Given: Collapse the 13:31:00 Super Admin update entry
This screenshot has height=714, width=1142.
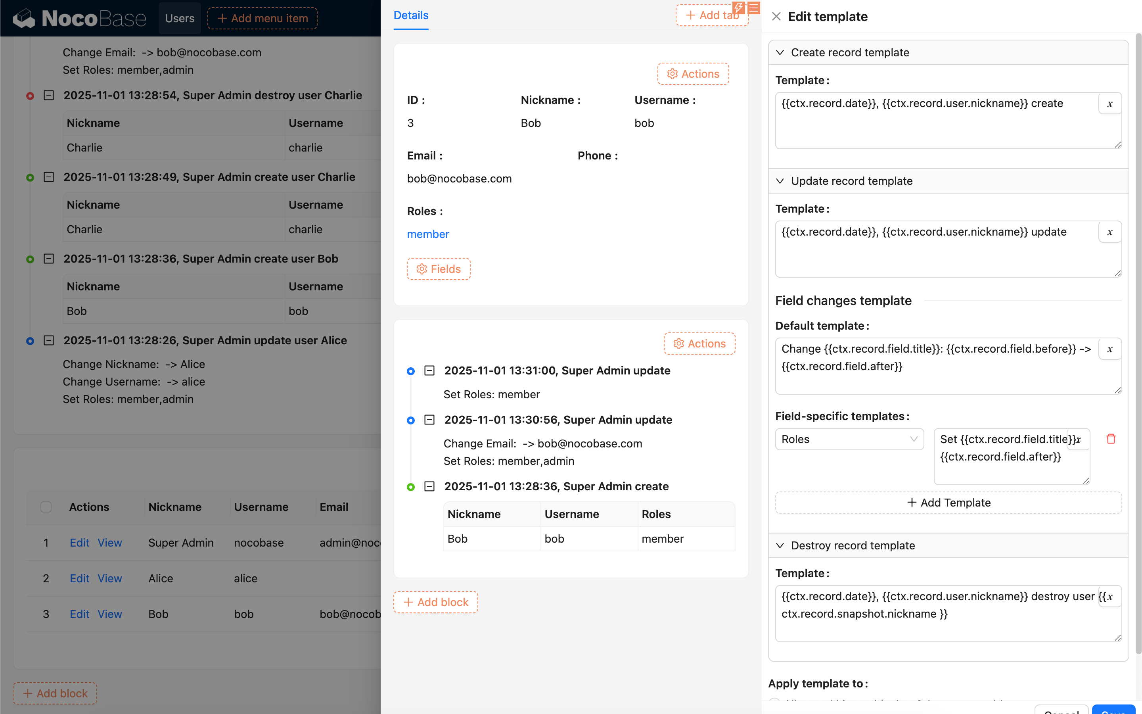Looking at the screenshot, I should 429,371.
